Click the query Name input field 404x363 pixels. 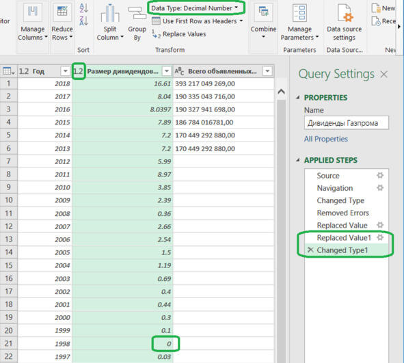tap(347, 123)
